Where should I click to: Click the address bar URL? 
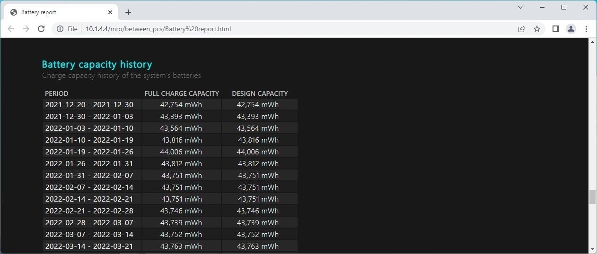(158, 29)
